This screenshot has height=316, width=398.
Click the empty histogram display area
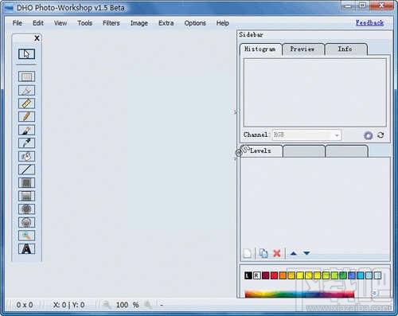pos(315,92)
